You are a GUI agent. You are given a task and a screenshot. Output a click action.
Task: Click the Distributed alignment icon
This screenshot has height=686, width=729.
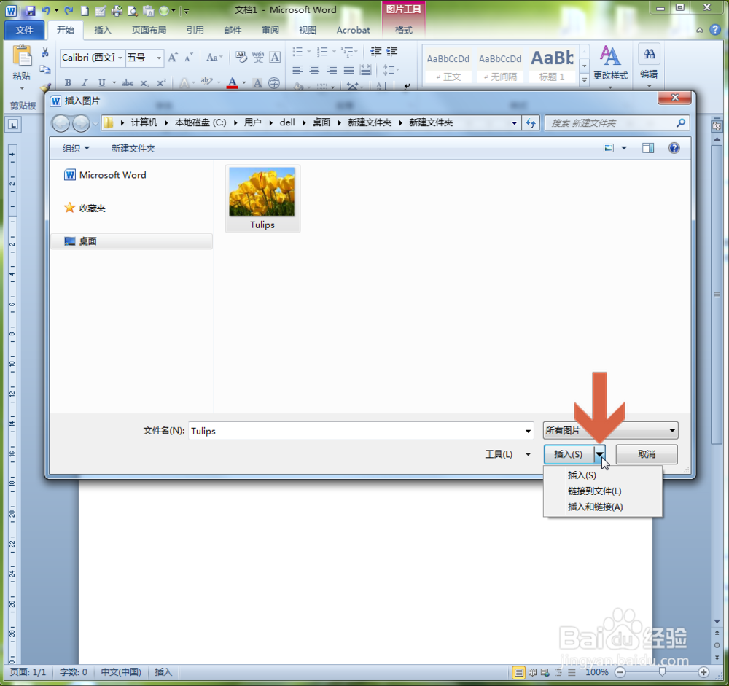(x=365, y=70)
